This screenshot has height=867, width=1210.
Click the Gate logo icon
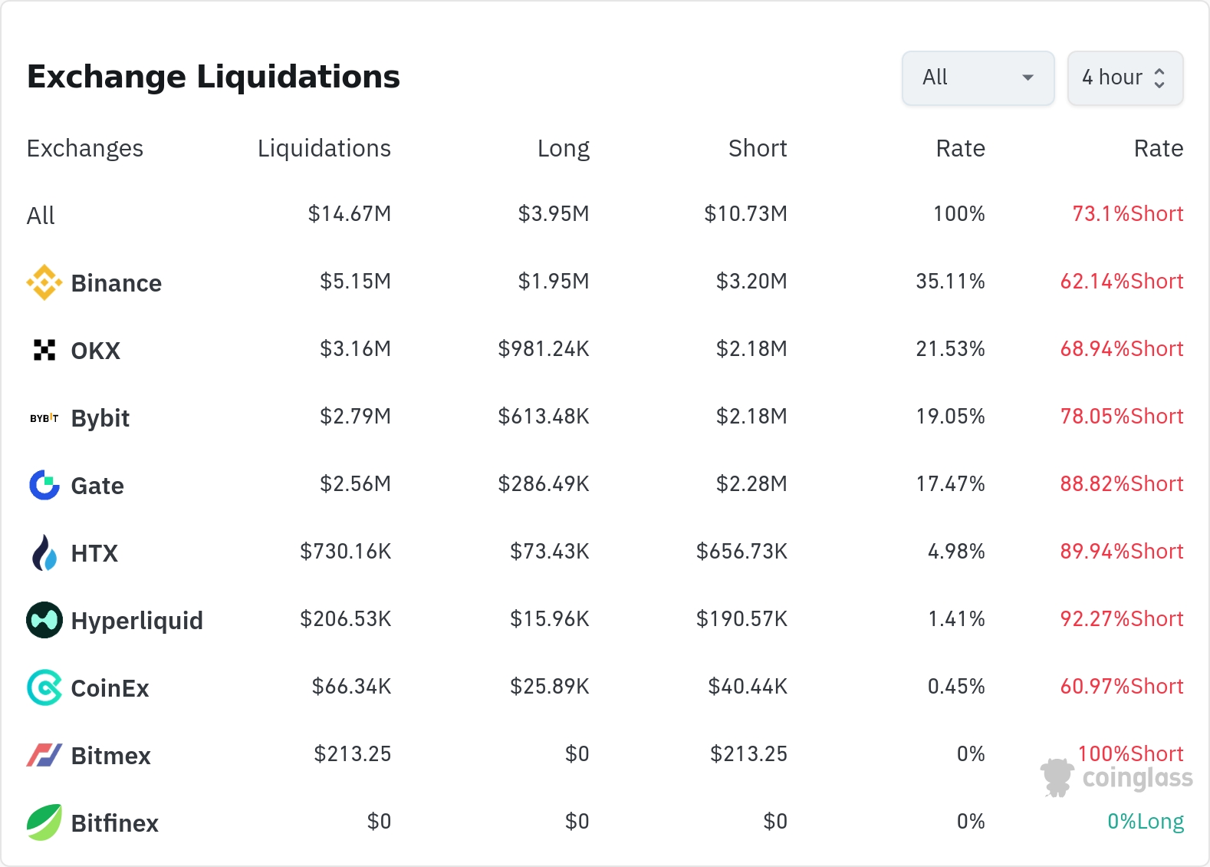click(44, 485)
